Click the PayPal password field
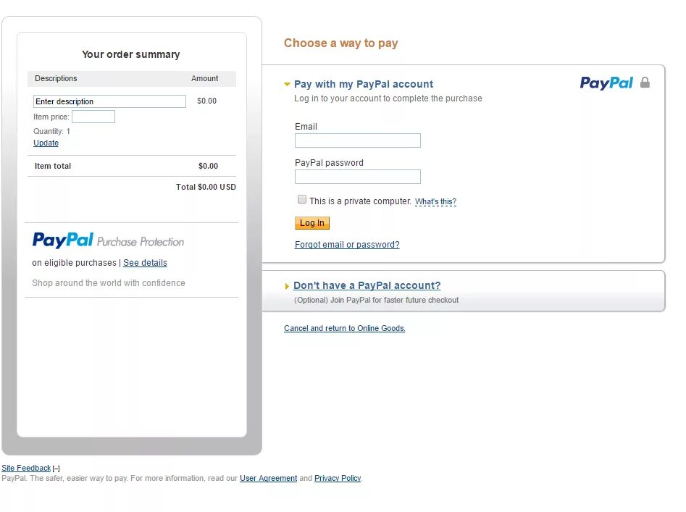Screen dimensions: 686x512 [357, 177]
